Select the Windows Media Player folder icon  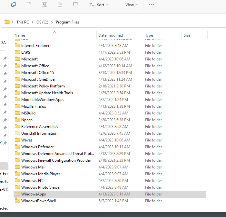17,174
